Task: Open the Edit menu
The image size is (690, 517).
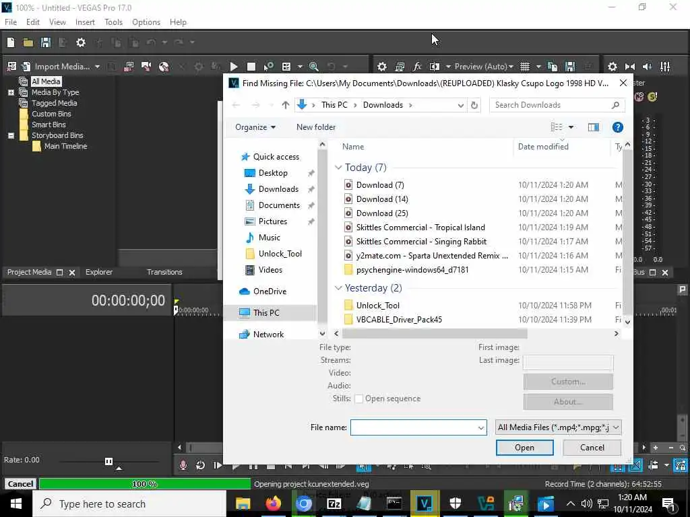Action: coord(32,22)
